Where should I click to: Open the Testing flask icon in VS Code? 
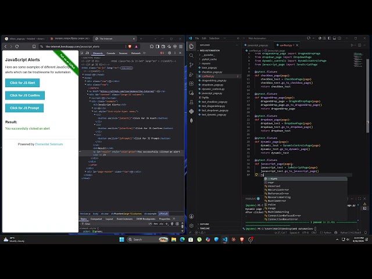click(191, 102)
